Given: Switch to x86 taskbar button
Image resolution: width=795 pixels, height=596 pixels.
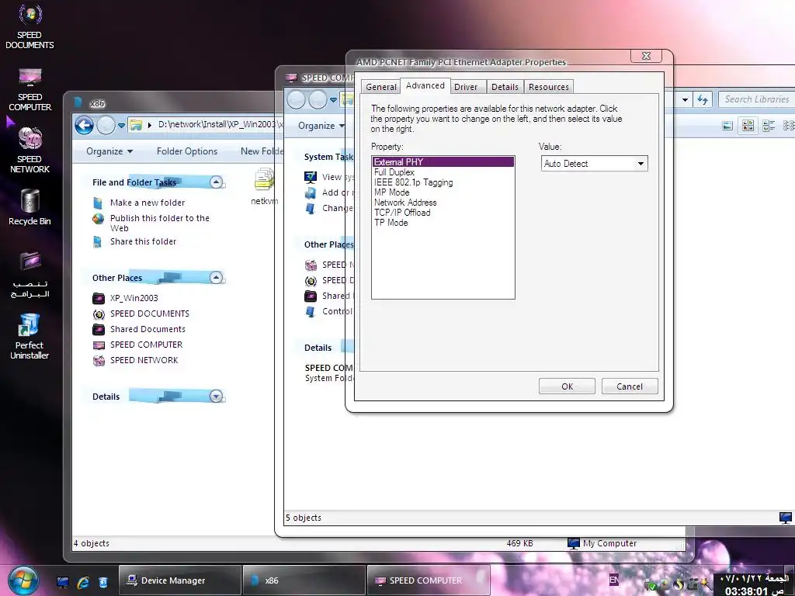Looking at the screenshot, I should 304,580.
